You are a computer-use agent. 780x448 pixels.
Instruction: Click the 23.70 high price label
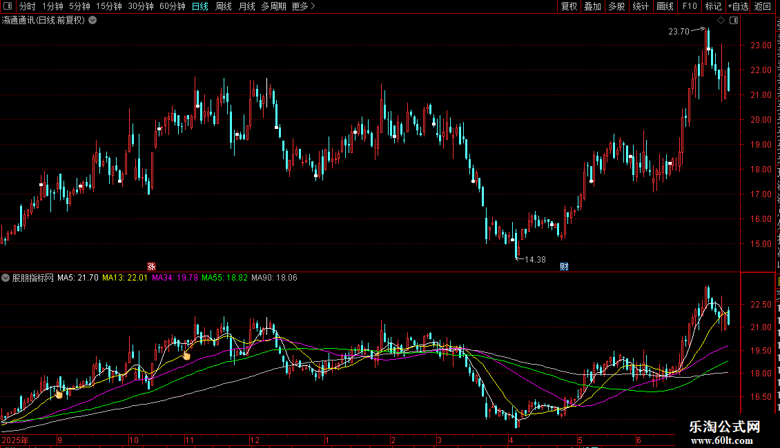point(679,31)
